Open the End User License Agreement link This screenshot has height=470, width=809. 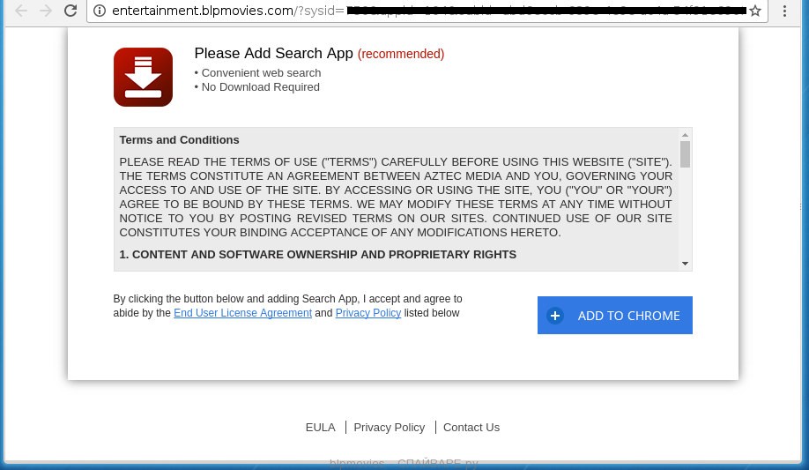(x=242, y=313)
